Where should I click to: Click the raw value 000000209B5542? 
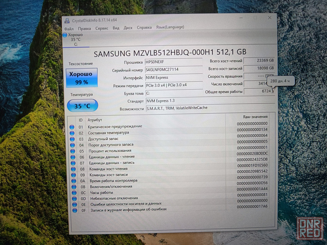coord(252,171)
